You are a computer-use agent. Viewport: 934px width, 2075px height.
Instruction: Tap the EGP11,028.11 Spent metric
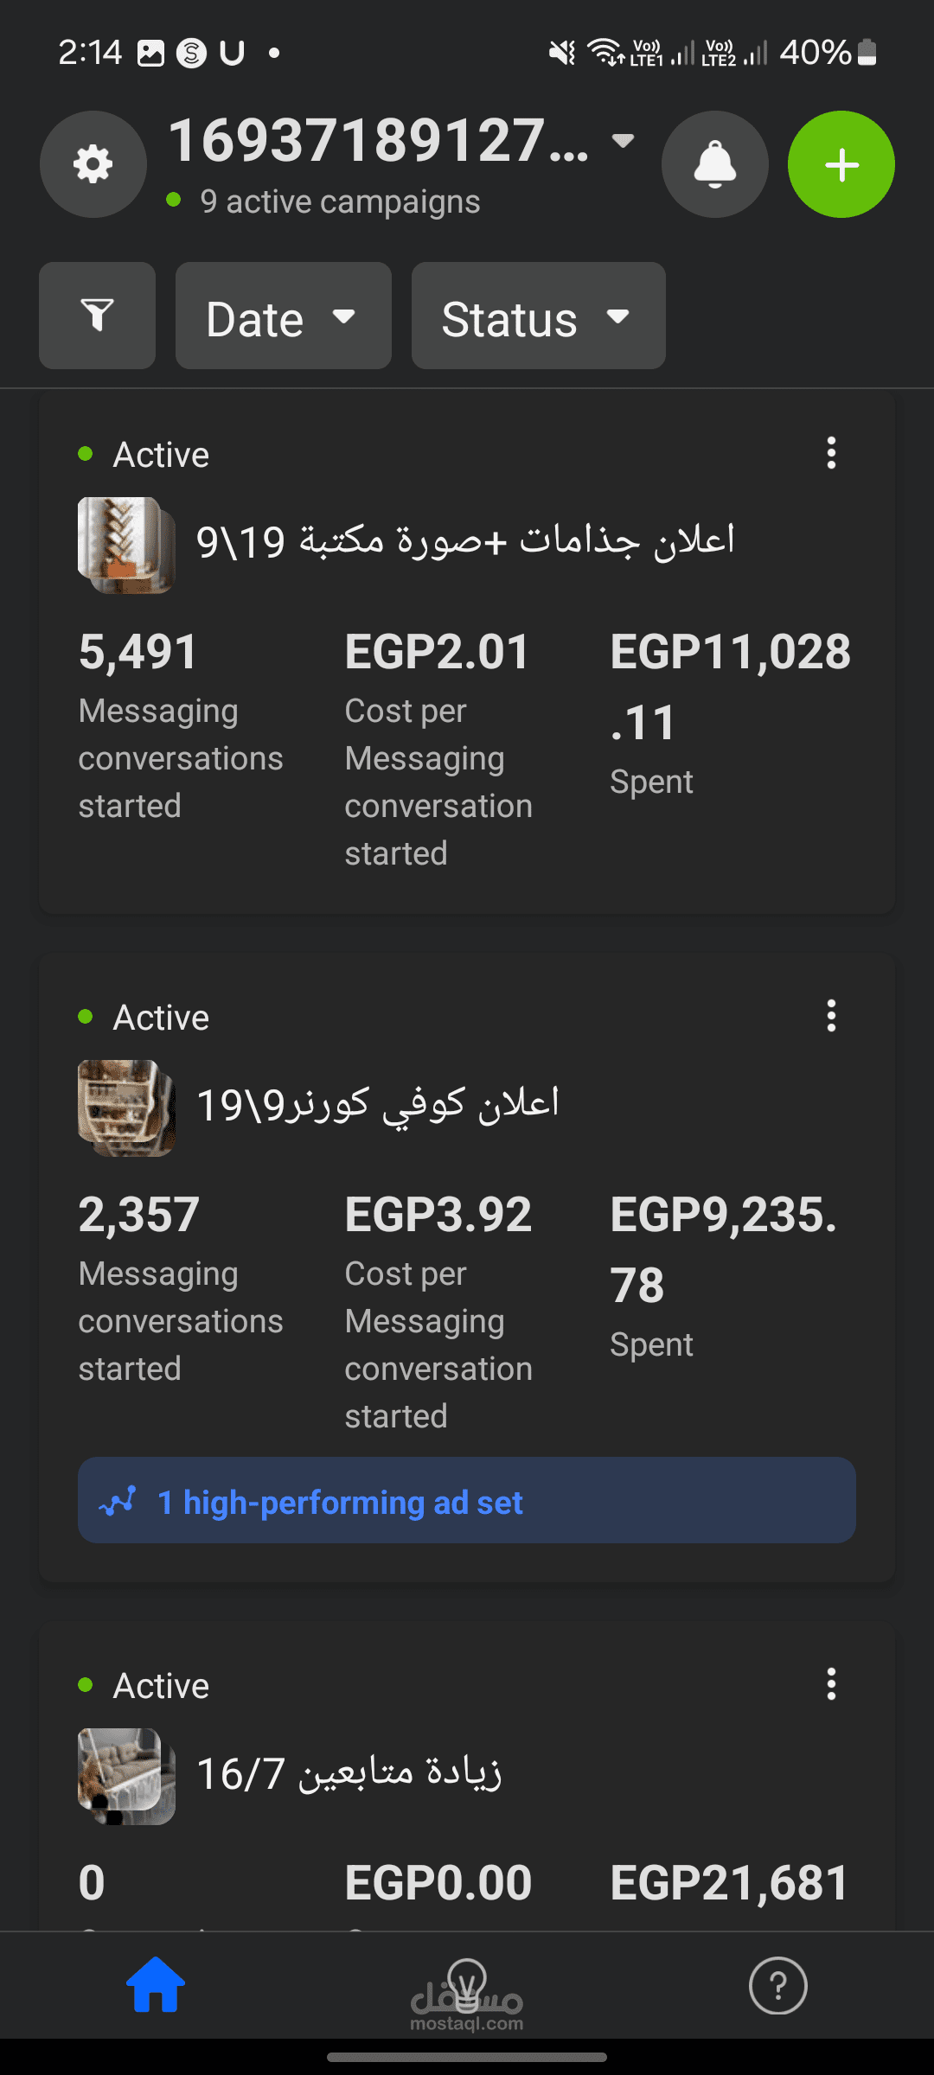[x=730, y=709]
